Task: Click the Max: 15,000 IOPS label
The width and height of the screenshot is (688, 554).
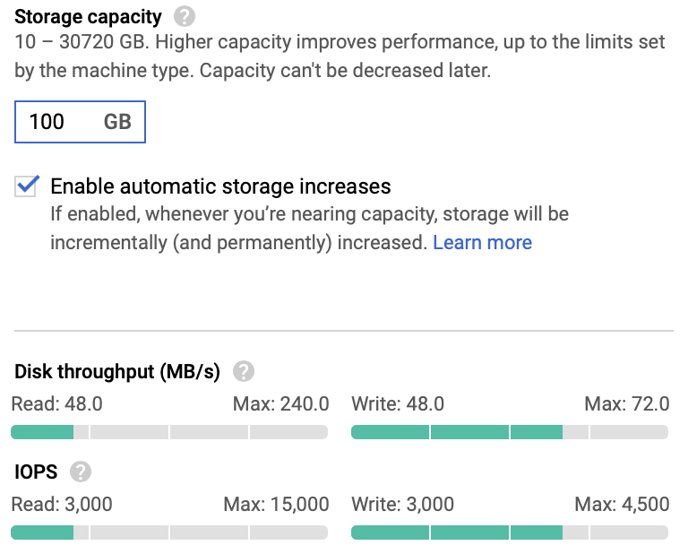Action: pos(280,505)
